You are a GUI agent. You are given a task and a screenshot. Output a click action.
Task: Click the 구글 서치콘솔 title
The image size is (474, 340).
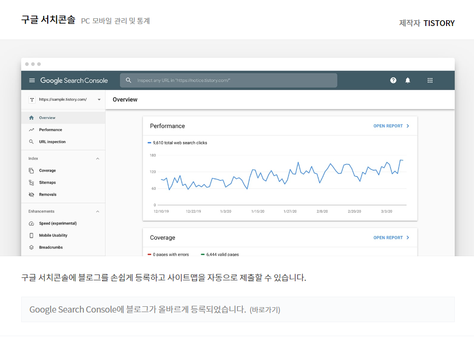pyautogui.click(x=48, y=20)
